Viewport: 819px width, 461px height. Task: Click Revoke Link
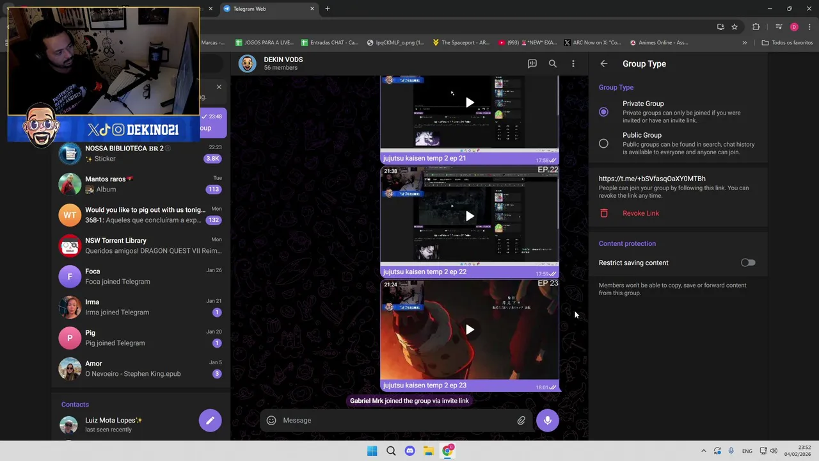click(x=640, y=213)
